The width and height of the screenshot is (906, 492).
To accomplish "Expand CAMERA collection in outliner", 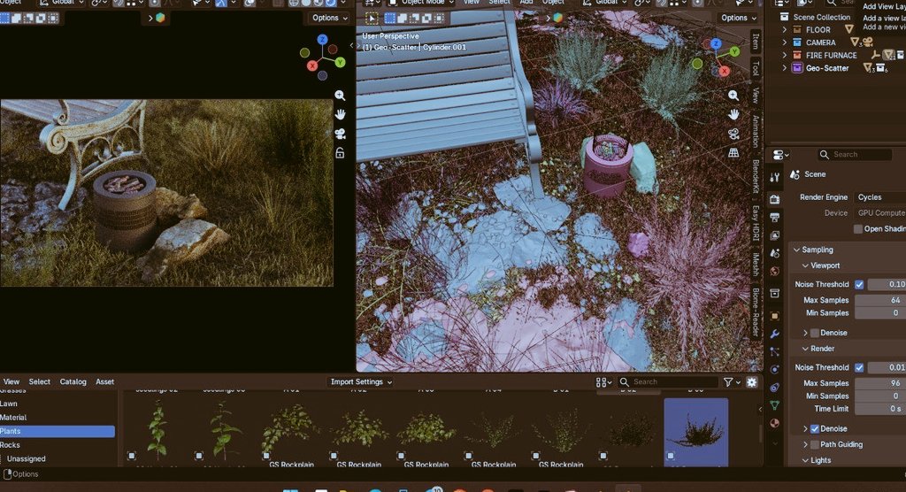I will click(784, 42).
